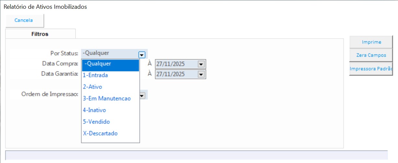Image resolution: width=398 pixels, height=163 pixels.
Task: Switch to the Filtros tab
Action: tap(40, 34)
